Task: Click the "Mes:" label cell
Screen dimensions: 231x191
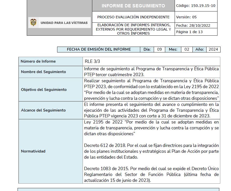Action: [x=173, y=49]
